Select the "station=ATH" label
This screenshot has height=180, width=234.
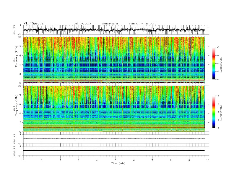[110, 24]
